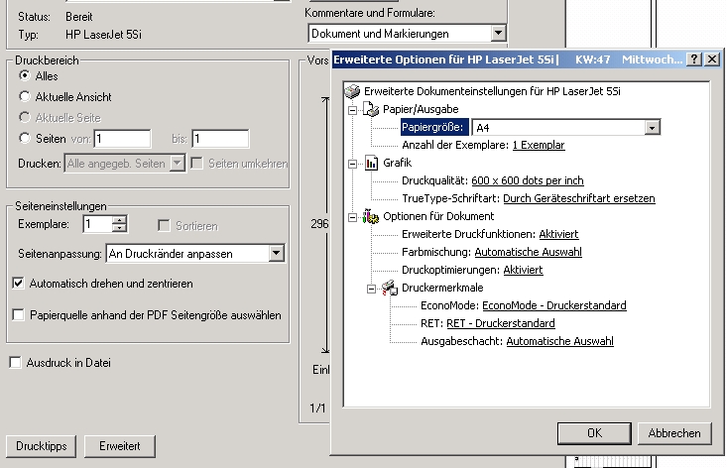This screenshot has height=468, width=727.
Task: Click Aktiviert link for Erweiterte Druckfunktionen
Action: pos(558,234)
